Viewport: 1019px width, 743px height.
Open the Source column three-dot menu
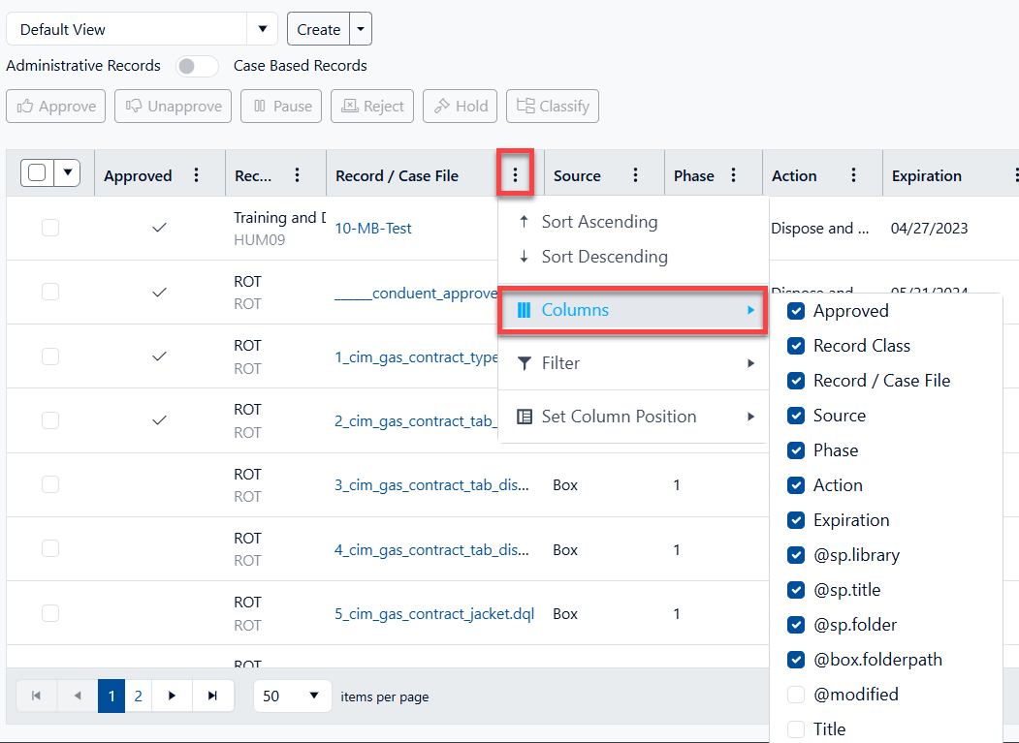636,175
